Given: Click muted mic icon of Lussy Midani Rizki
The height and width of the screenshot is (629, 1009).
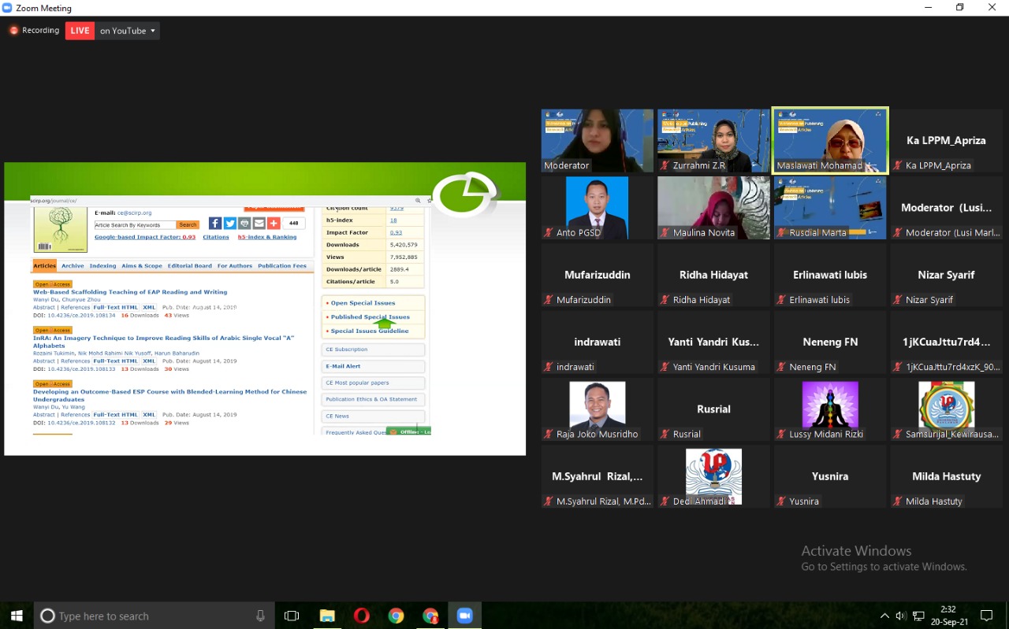Looking at the screenshot, I should click(x=781, y=435).
